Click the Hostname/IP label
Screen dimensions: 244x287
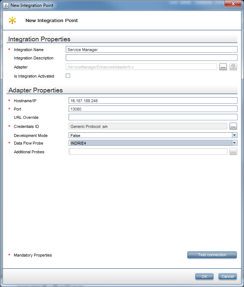(x=25, y=101)
